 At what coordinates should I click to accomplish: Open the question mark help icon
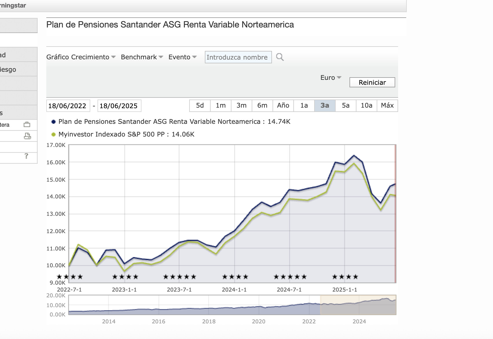coord(26,156)
